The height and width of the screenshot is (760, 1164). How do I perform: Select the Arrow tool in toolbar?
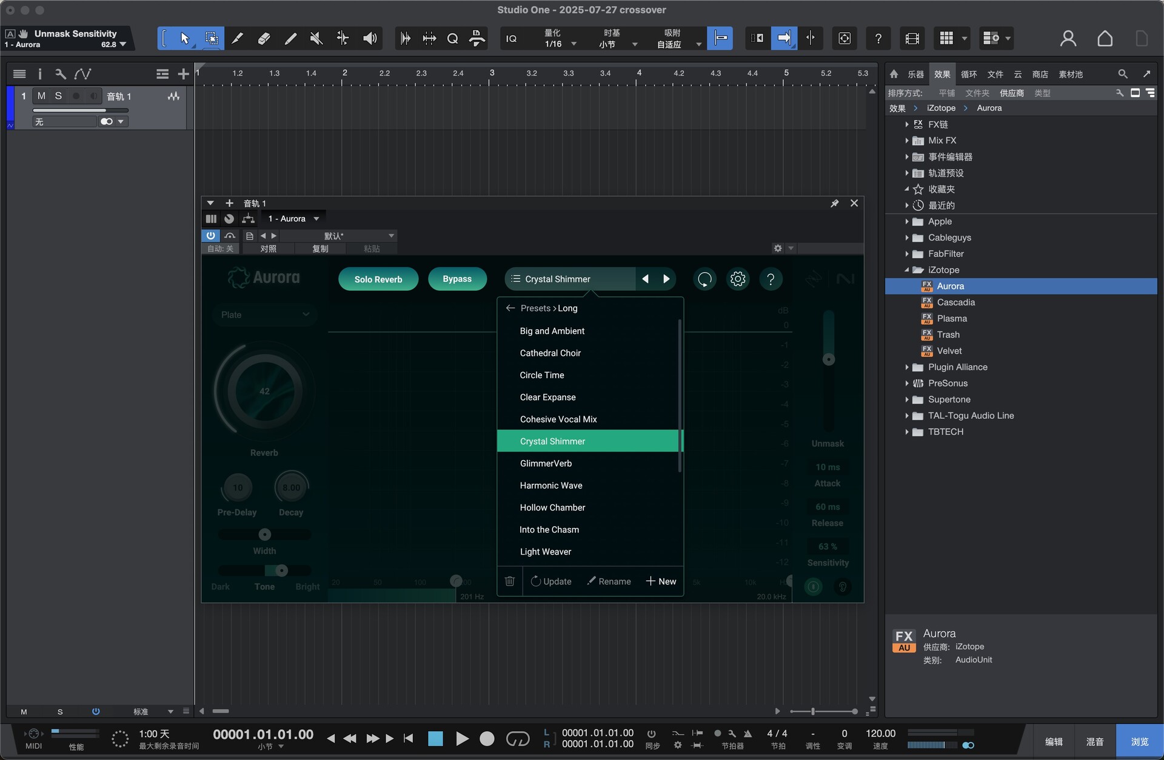pos(184,39)
